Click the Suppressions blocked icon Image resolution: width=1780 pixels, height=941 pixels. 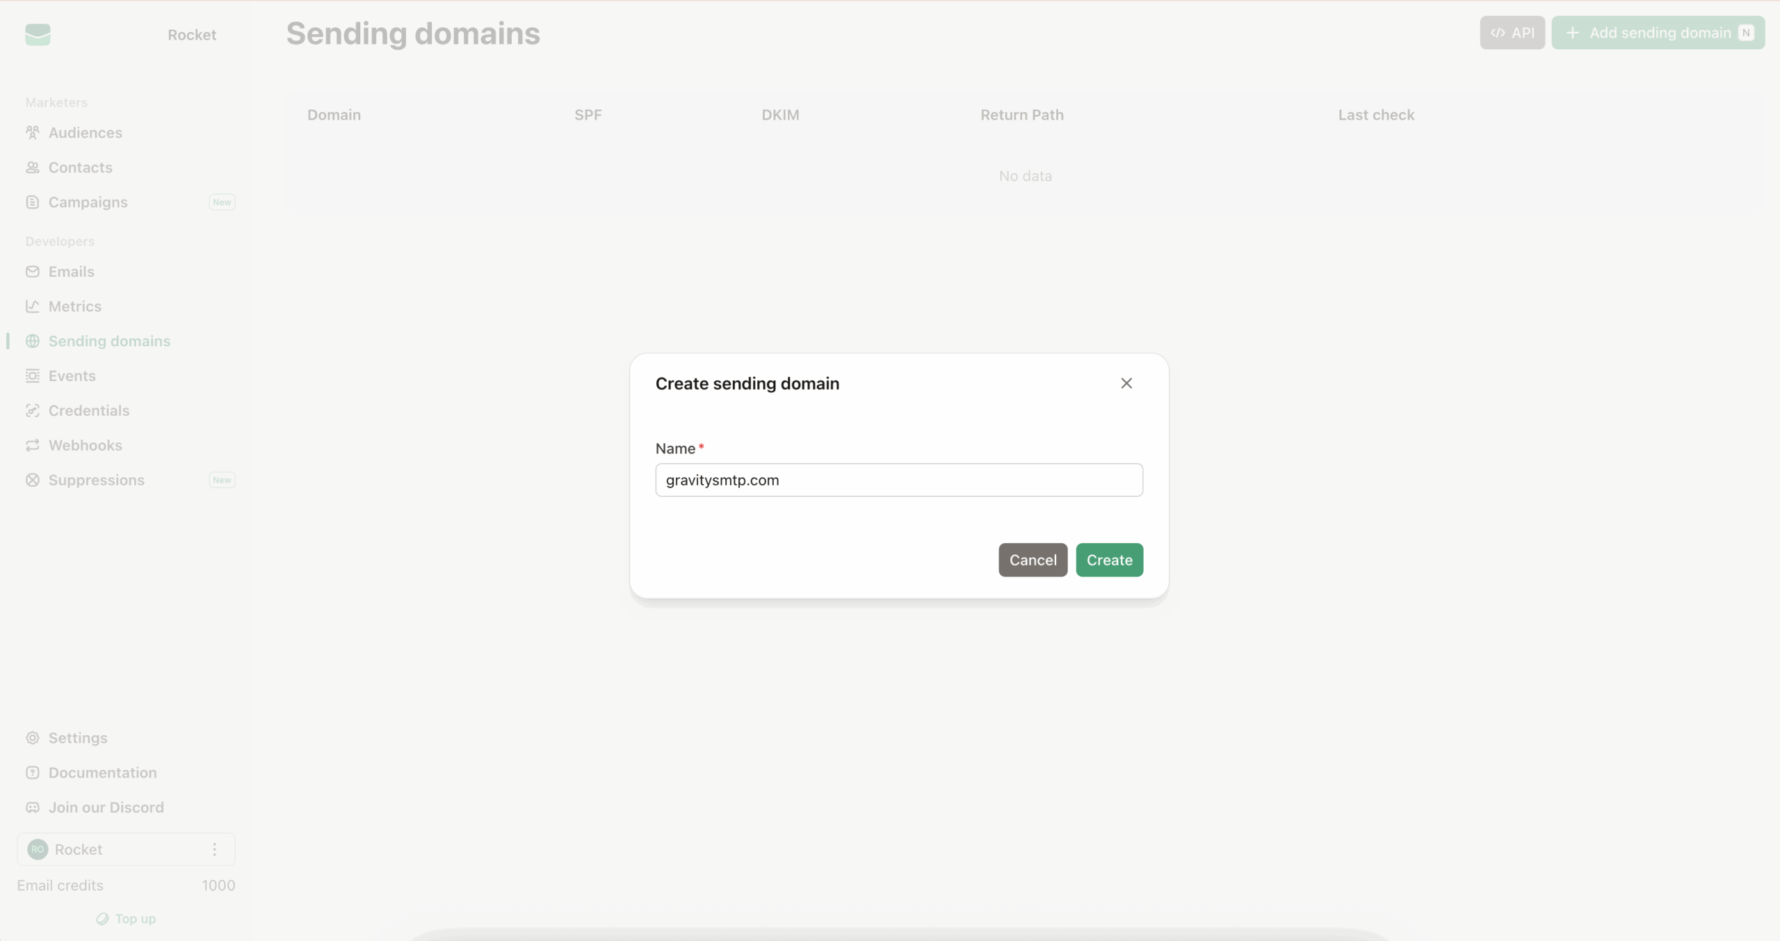coord(33,480)
